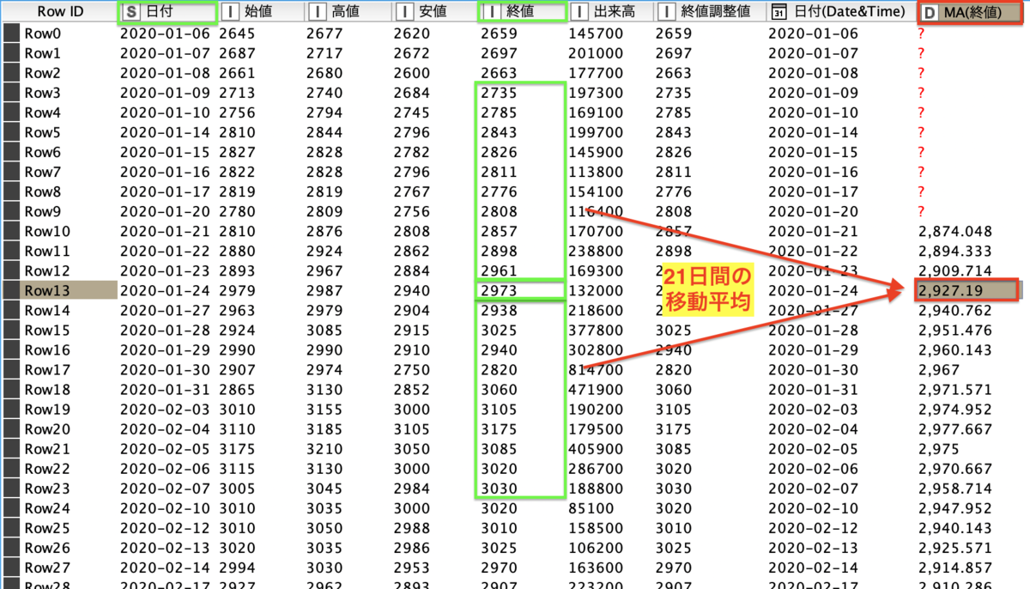Click 高値 value 3130 in Row18
The image size is (1030, 589).
[x=324, y=389]
